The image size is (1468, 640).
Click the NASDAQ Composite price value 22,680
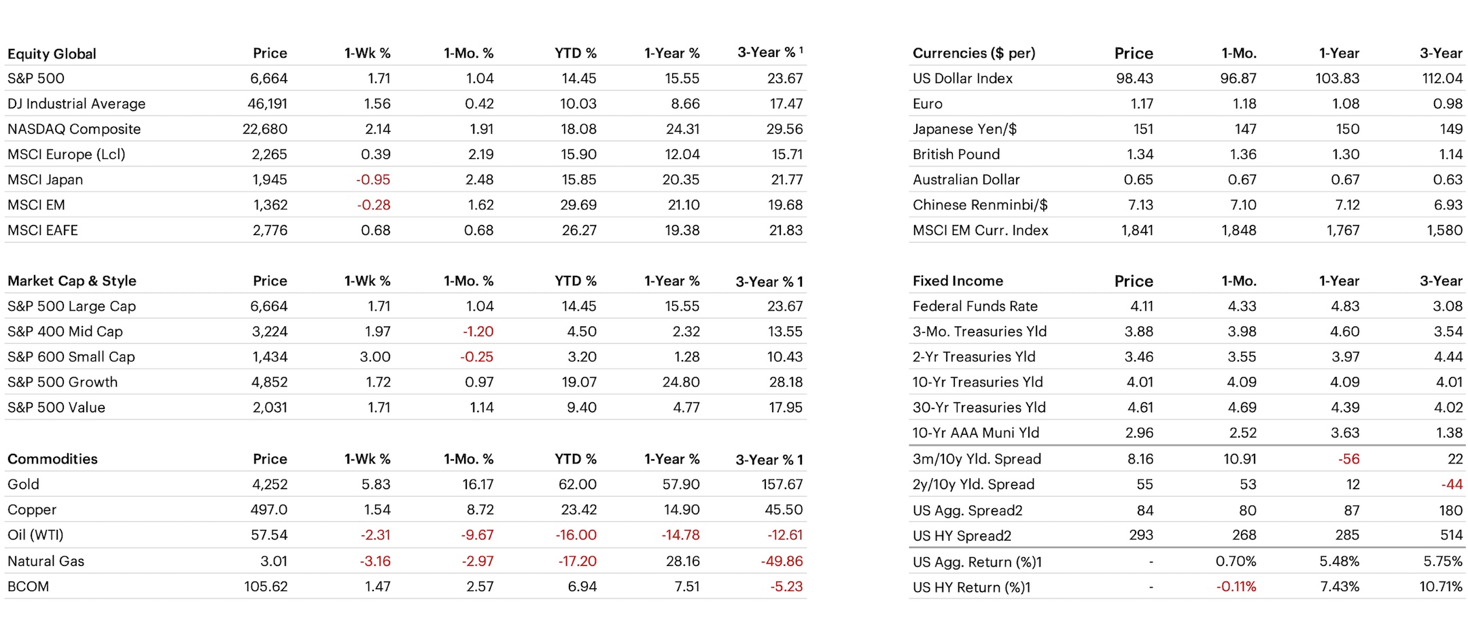tap(264, 129)
